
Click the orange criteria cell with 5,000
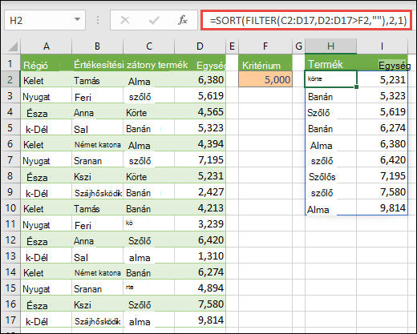click(x=265, y=79)
